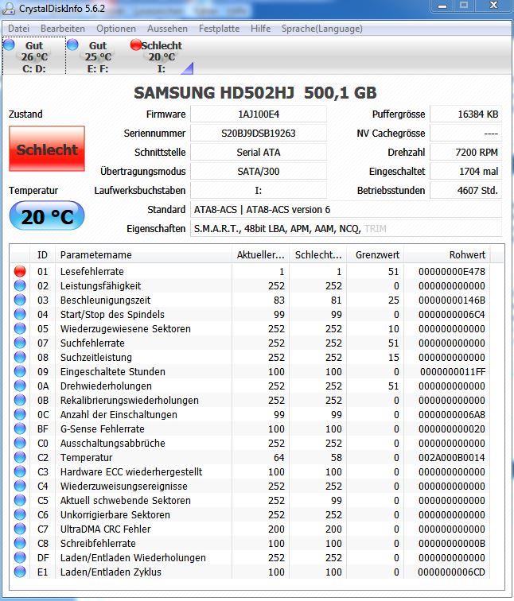Click the raw value 002A000B0014

452,457
